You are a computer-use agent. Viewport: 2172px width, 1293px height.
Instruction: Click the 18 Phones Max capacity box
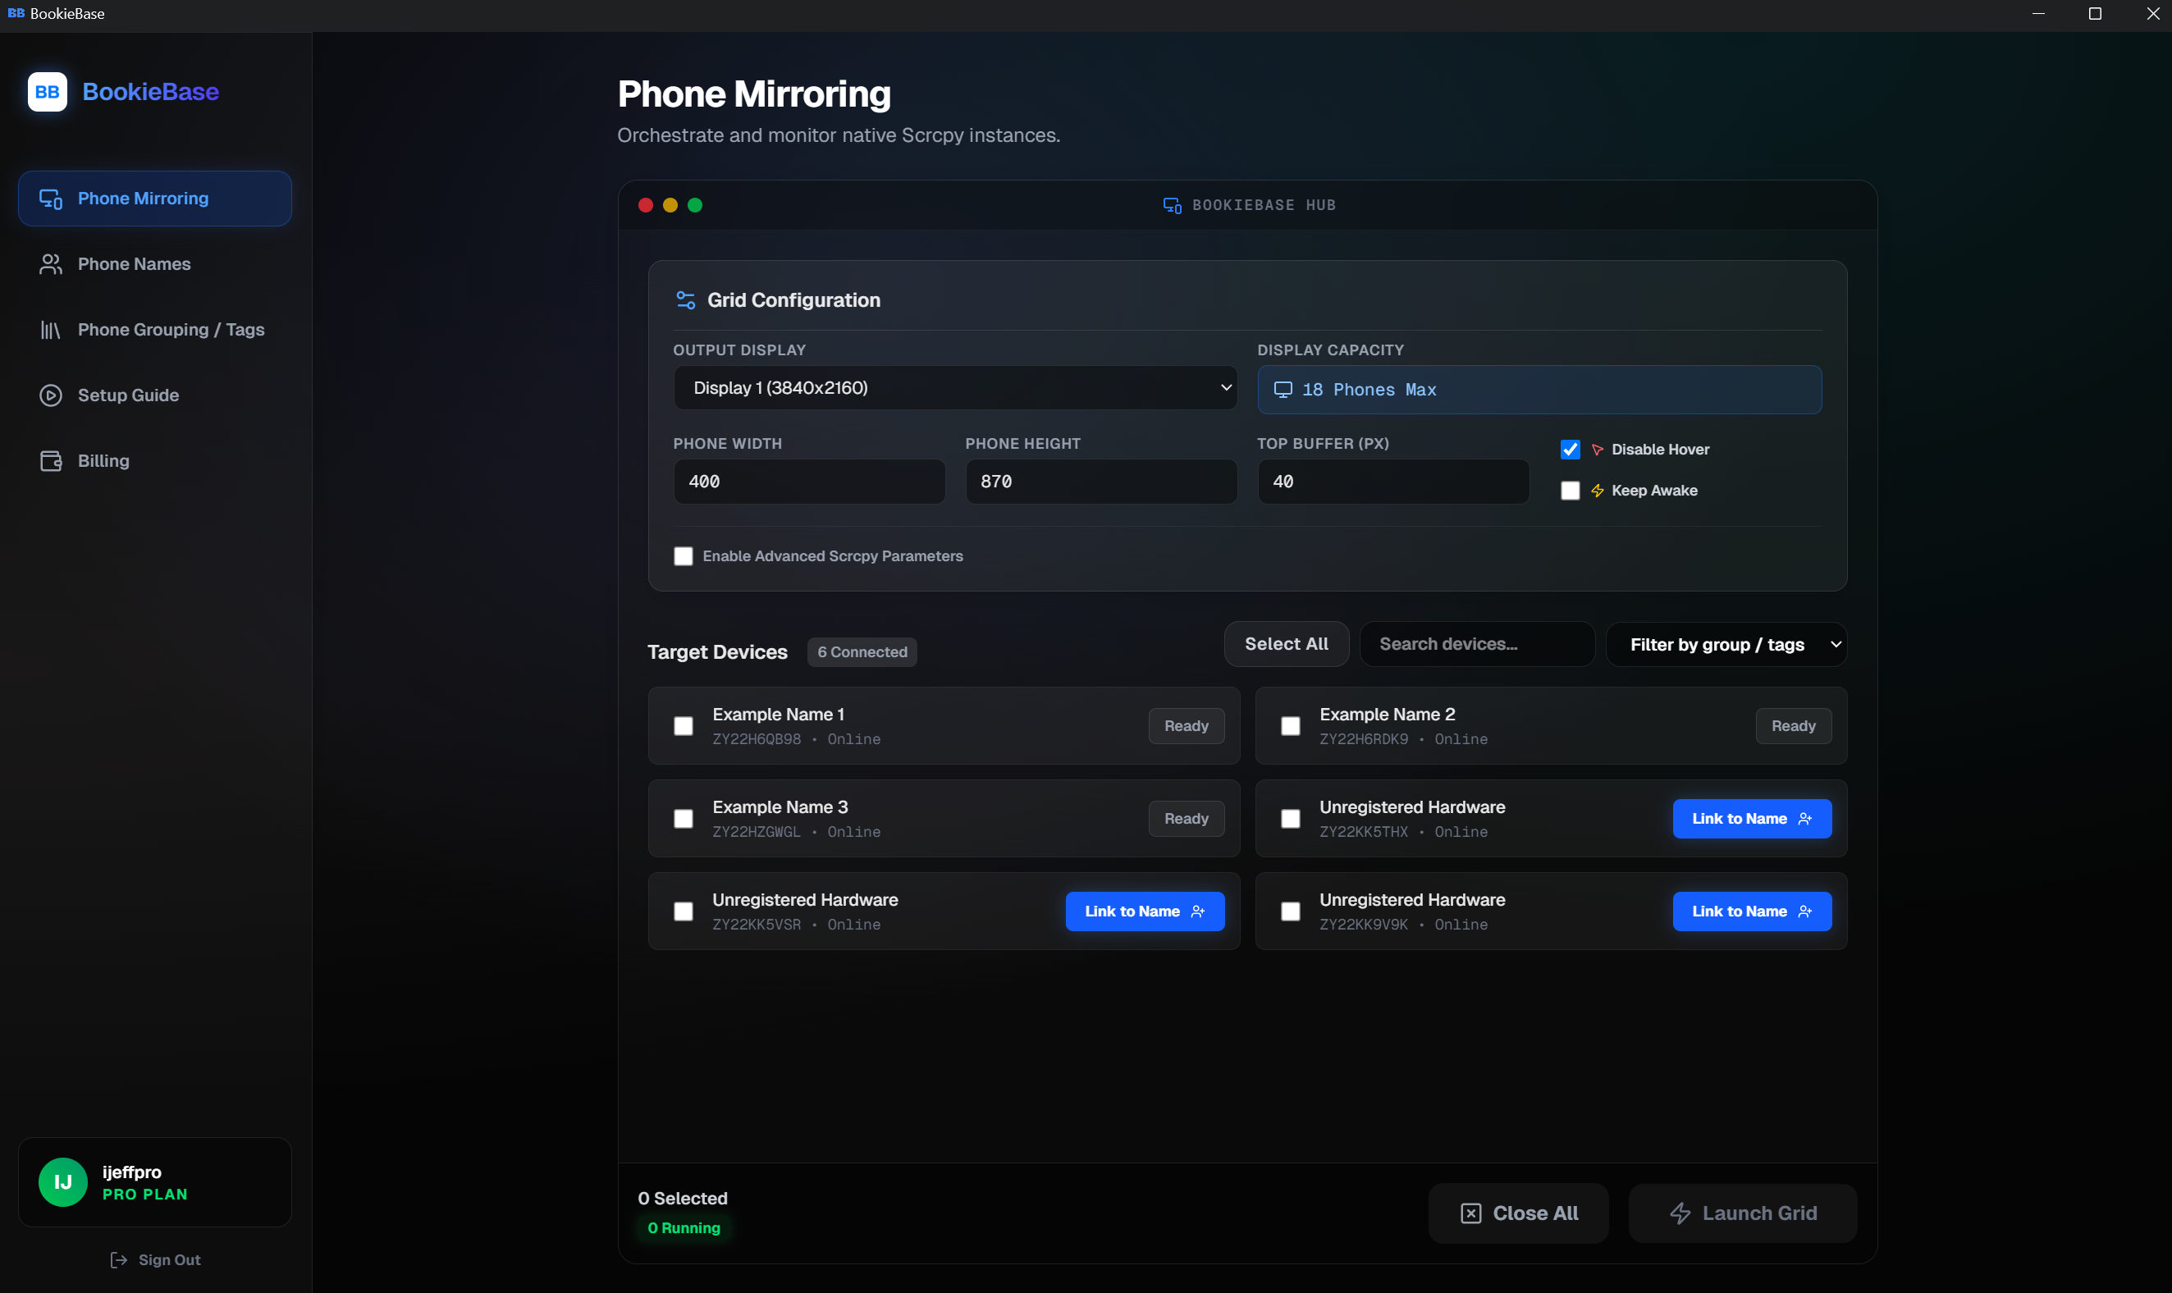tap(1539, 390)
